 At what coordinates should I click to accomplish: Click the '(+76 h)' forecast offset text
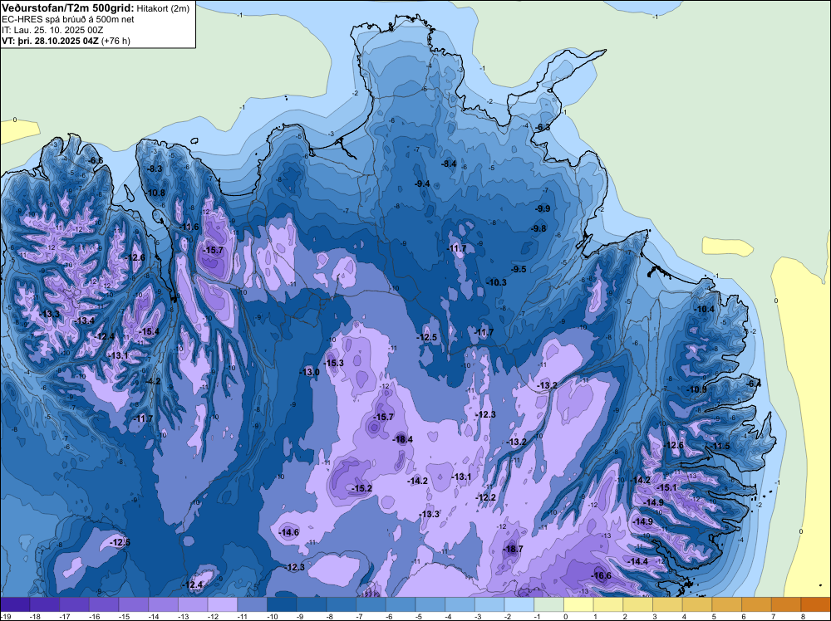click(116, 41)
